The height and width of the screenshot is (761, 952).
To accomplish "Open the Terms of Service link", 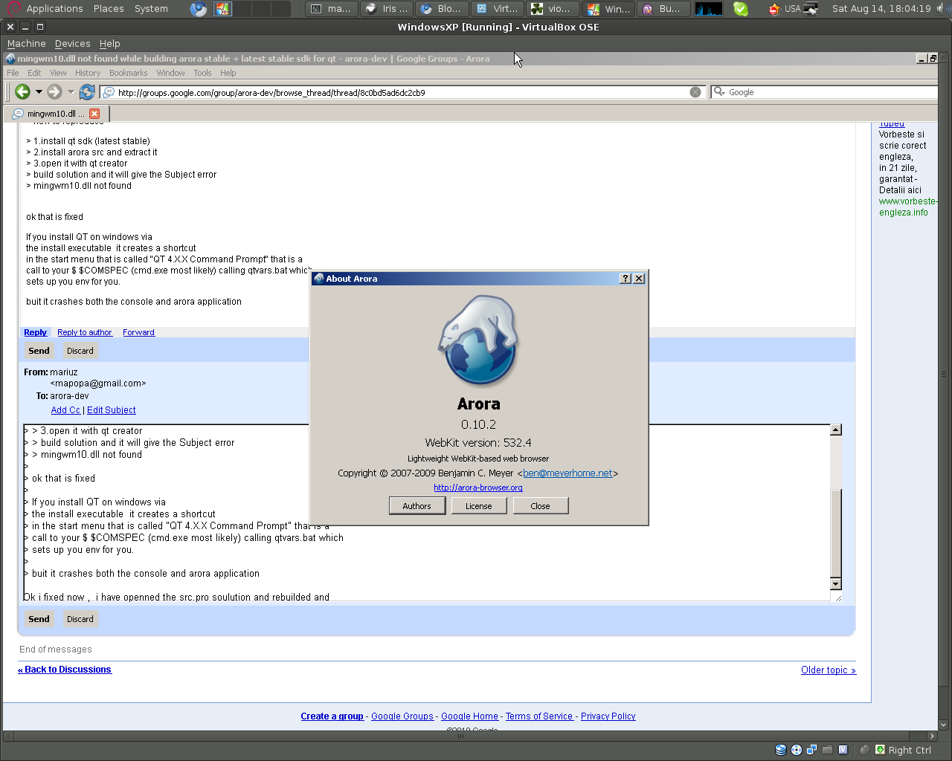I will 539,716.
